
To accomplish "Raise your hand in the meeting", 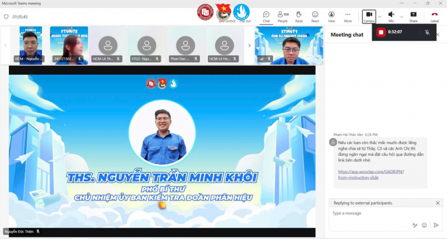I will coord(299,17).
